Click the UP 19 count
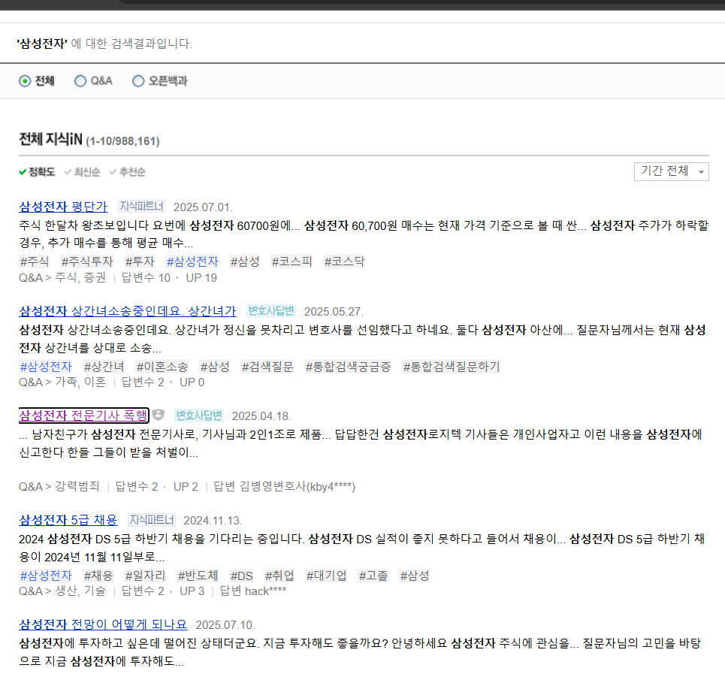Viewport: 725px width, 674px height. (x=201, y=278)
